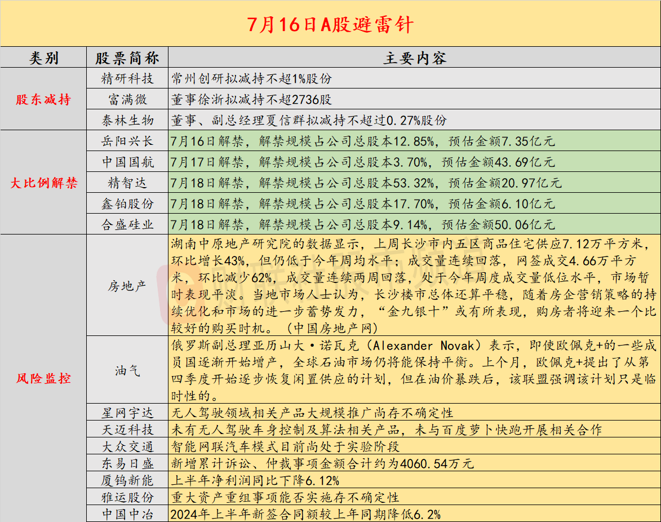Click the 类别 column header
The image size is (661, 522).
point(43,57)
